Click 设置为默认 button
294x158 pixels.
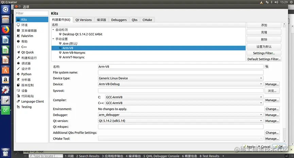point(264,46)
